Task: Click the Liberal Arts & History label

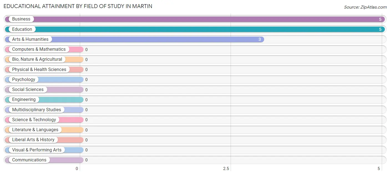Action: click(x=33, y=140)
